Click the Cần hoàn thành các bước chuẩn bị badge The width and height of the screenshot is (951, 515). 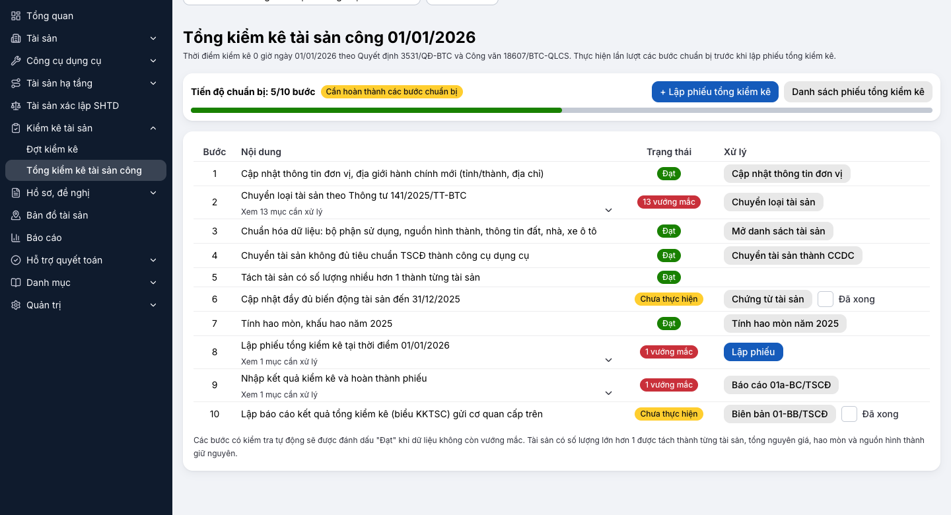(392, 92)
